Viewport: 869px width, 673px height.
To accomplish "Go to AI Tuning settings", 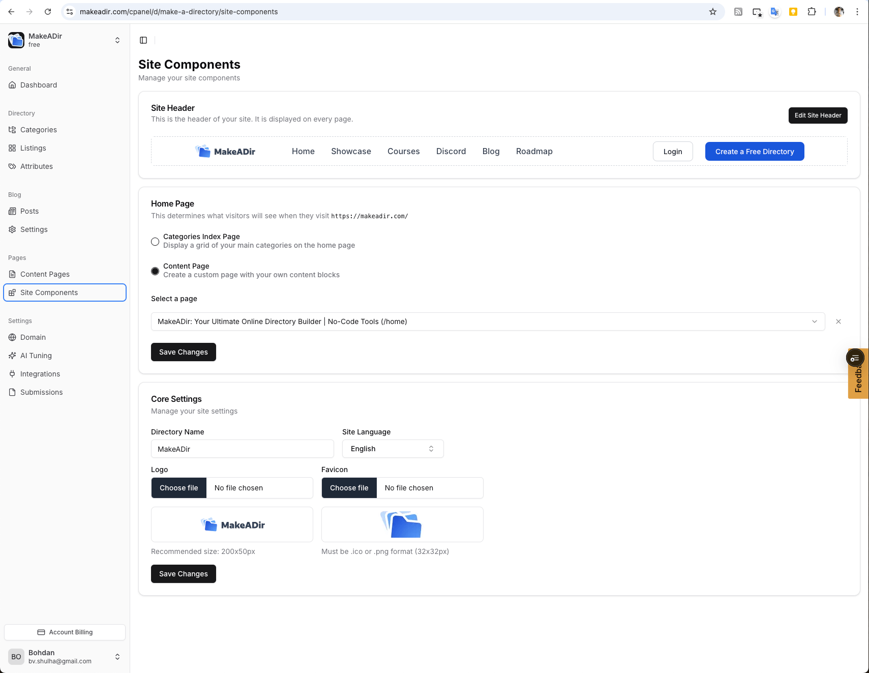I will [x=36, y=356].
